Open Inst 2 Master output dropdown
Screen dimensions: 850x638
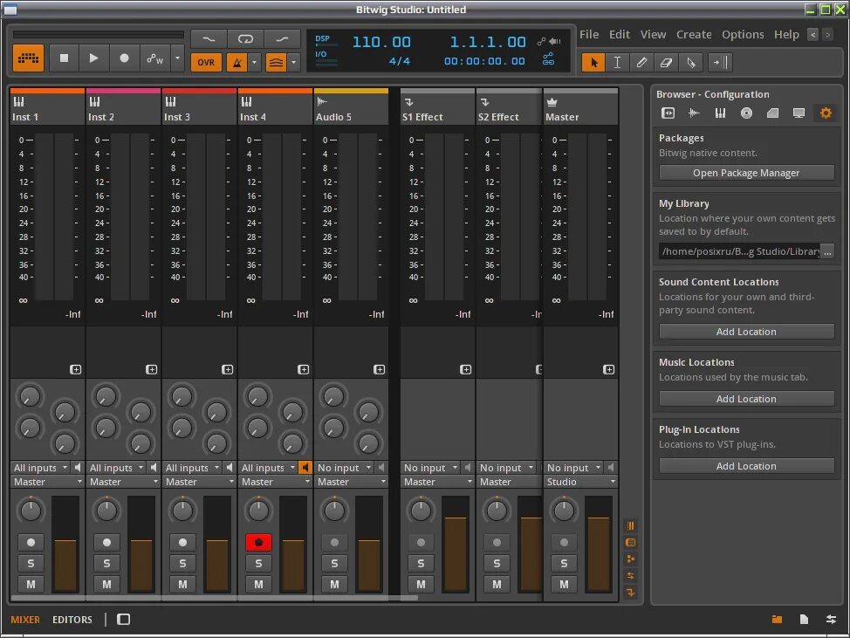click(124, 482)
